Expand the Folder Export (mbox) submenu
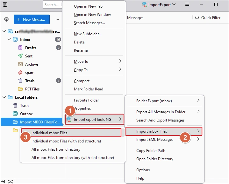Viewport: 229px width, 184px height. (198, 100)
